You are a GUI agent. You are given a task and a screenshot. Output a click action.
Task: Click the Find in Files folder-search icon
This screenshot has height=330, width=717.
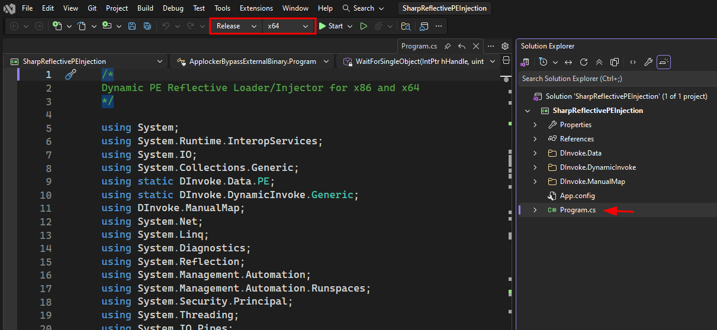coord(406,26)
